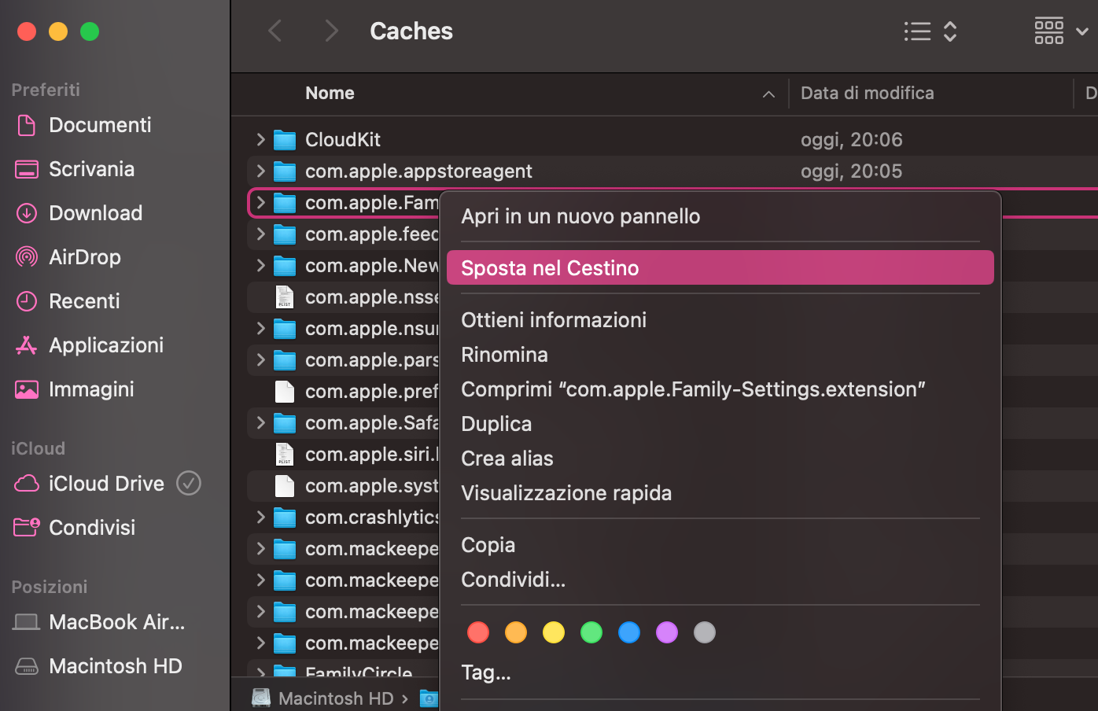Expand the CloudKit folder

[261, 139]
